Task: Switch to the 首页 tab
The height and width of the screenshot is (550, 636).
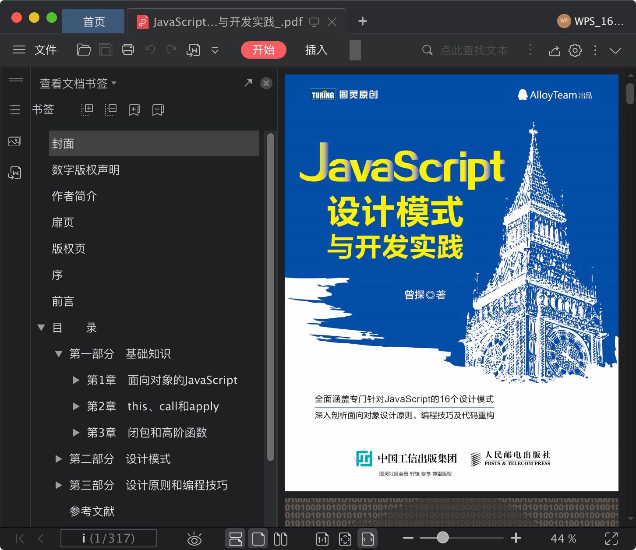Action: coord(93,21)
